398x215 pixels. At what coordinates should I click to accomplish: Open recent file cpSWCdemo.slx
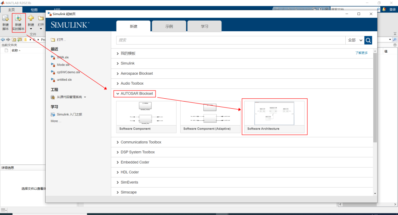(x=68, y=72)
